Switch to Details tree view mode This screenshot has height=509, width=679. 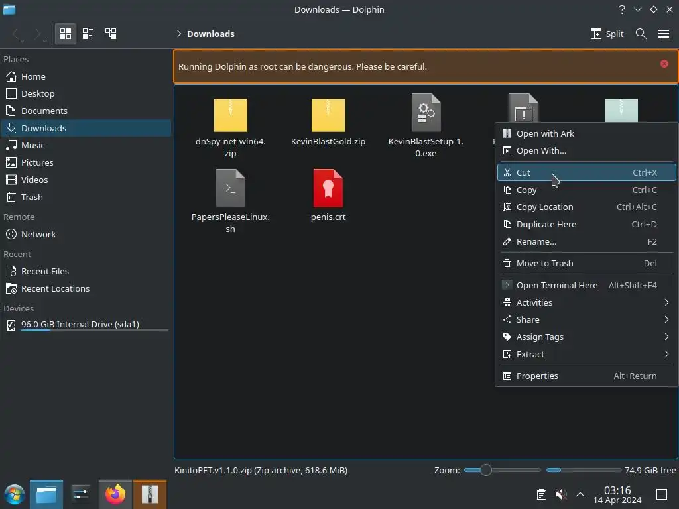(x=111, y=34)
